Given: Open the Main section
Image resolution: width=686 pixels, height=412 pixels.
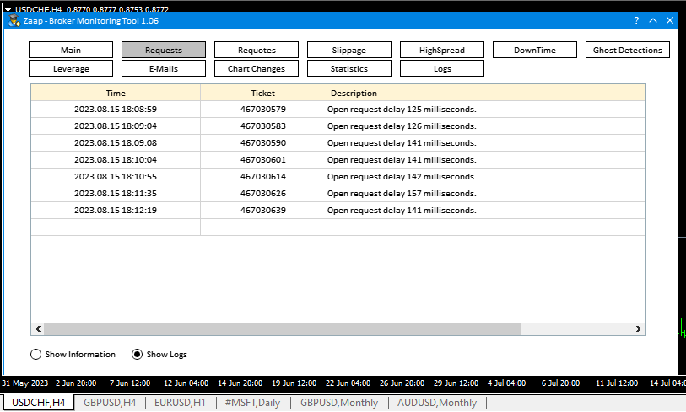Looking at the screenshot, I should tap(71, 50).
